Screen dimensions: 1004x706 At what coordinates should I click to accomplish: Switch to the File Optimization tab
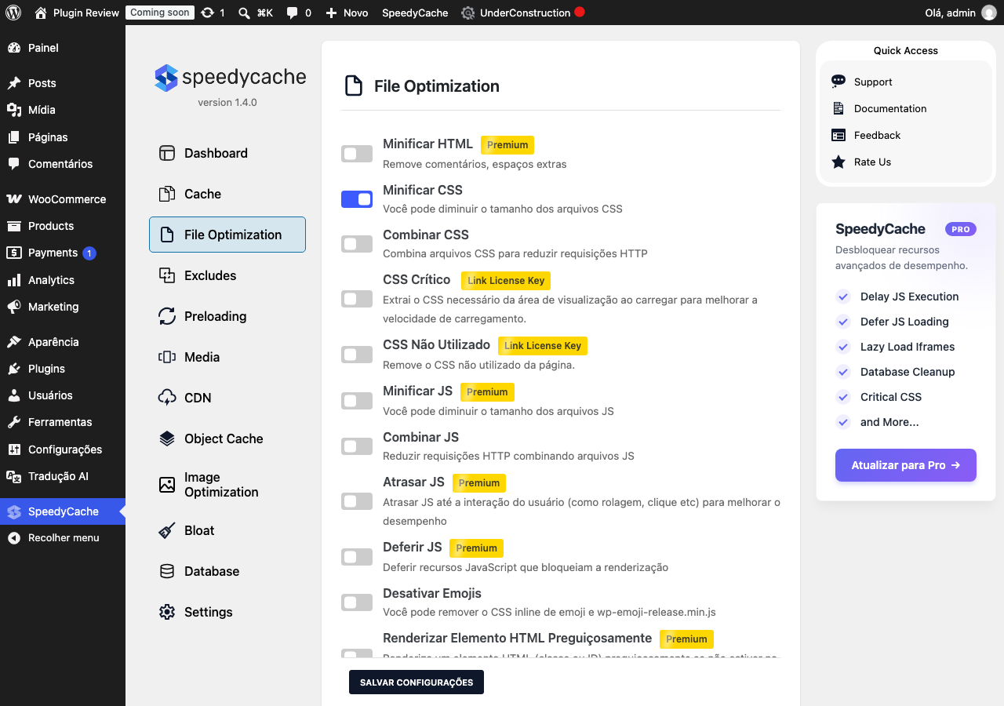(227, 235)
